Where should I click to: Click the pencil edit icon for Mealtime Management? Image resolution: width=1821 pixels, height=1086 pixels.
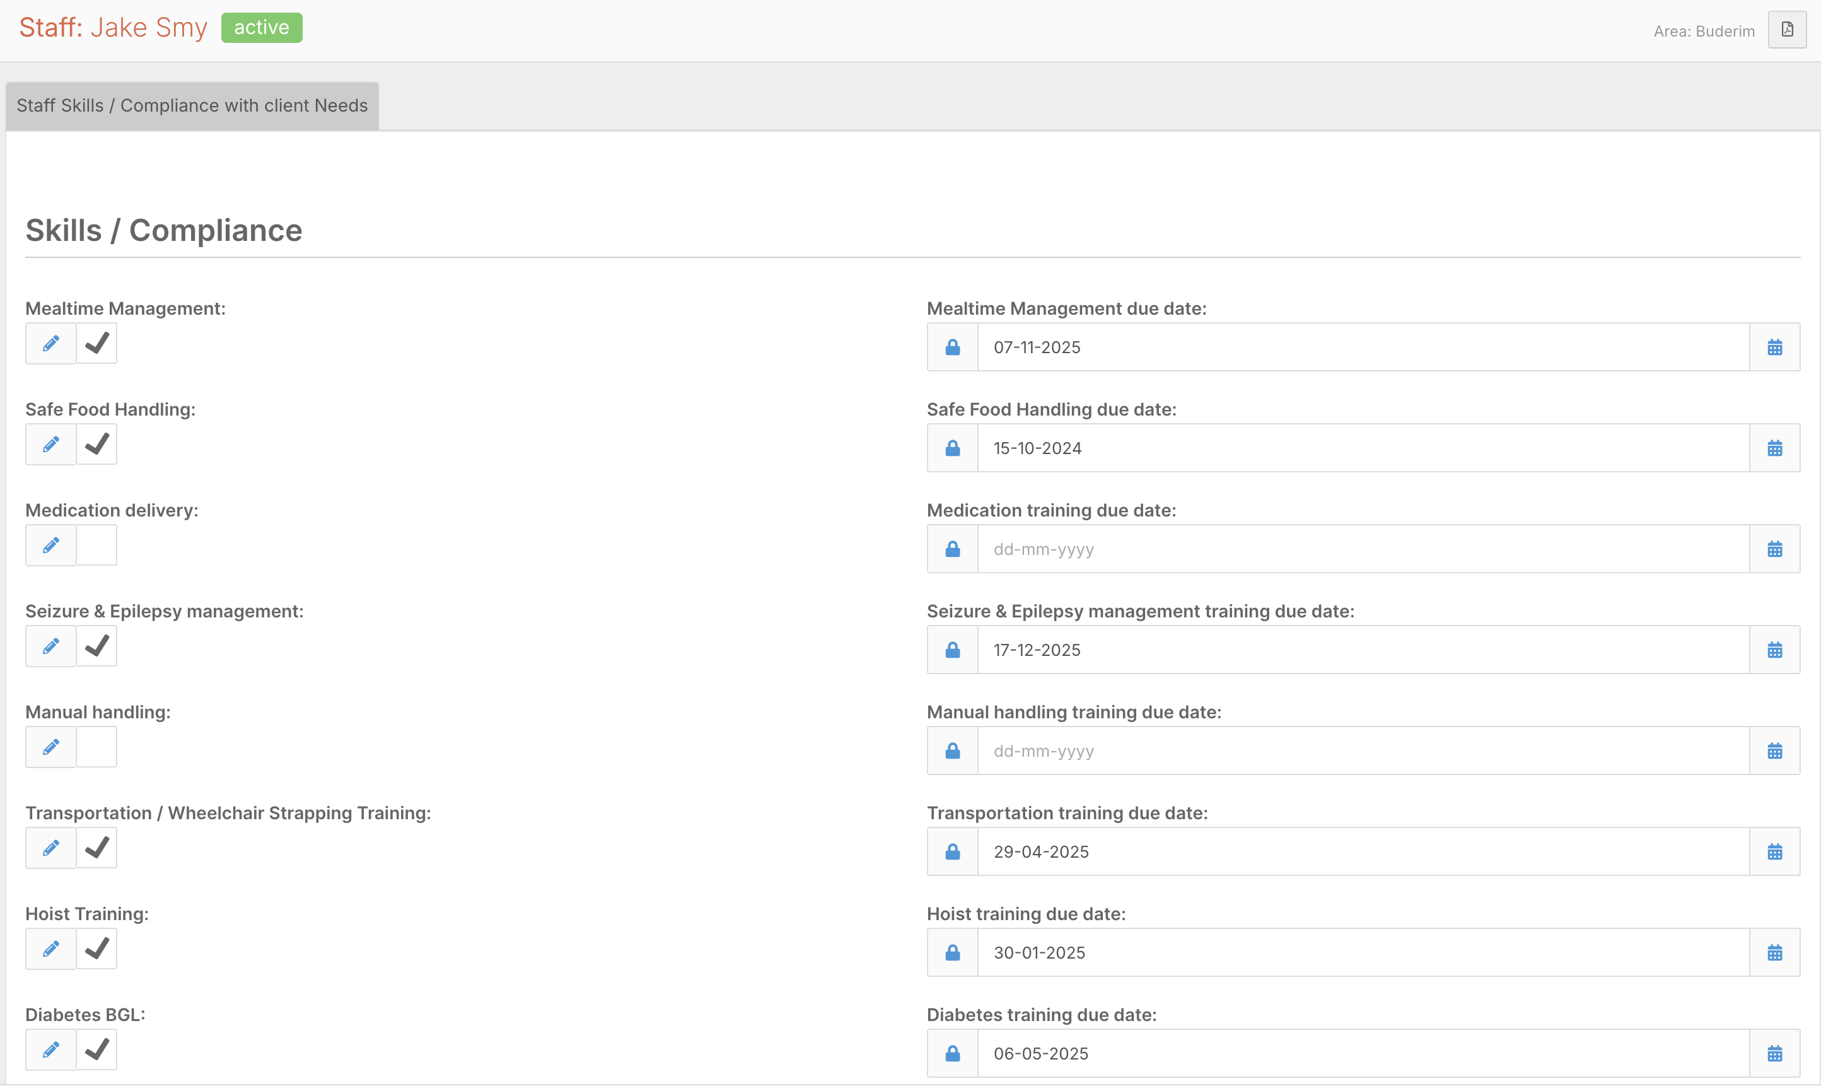point(50,343)
